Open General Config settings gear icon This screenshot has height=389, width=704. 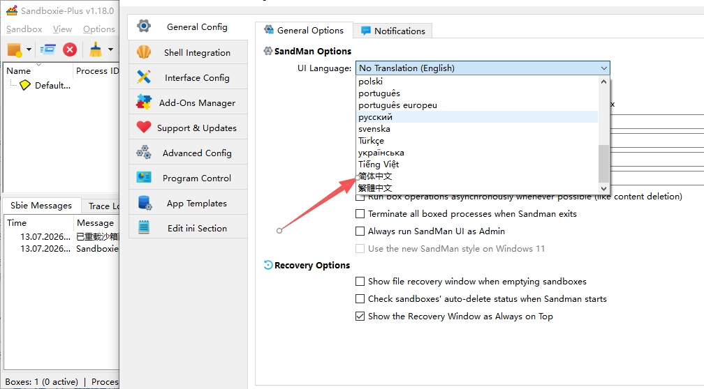(144, 26)
